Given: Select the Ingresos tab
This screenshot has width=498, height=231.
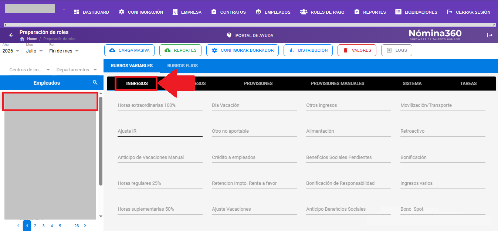Looking at the screenshot, I should point(137,83).
